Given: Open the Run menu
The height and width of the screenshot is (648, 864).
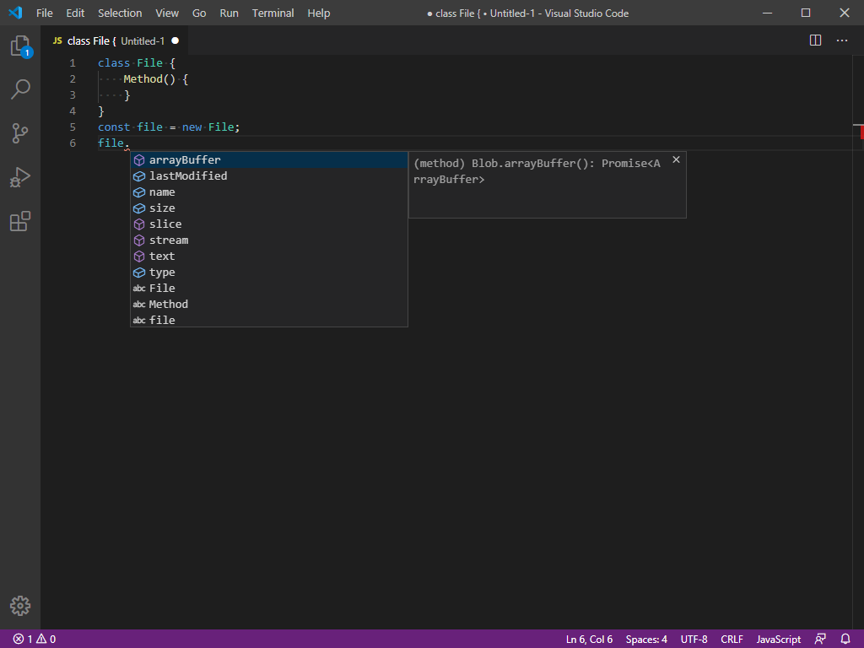Looking at the screenshot, I should [229, 13].
